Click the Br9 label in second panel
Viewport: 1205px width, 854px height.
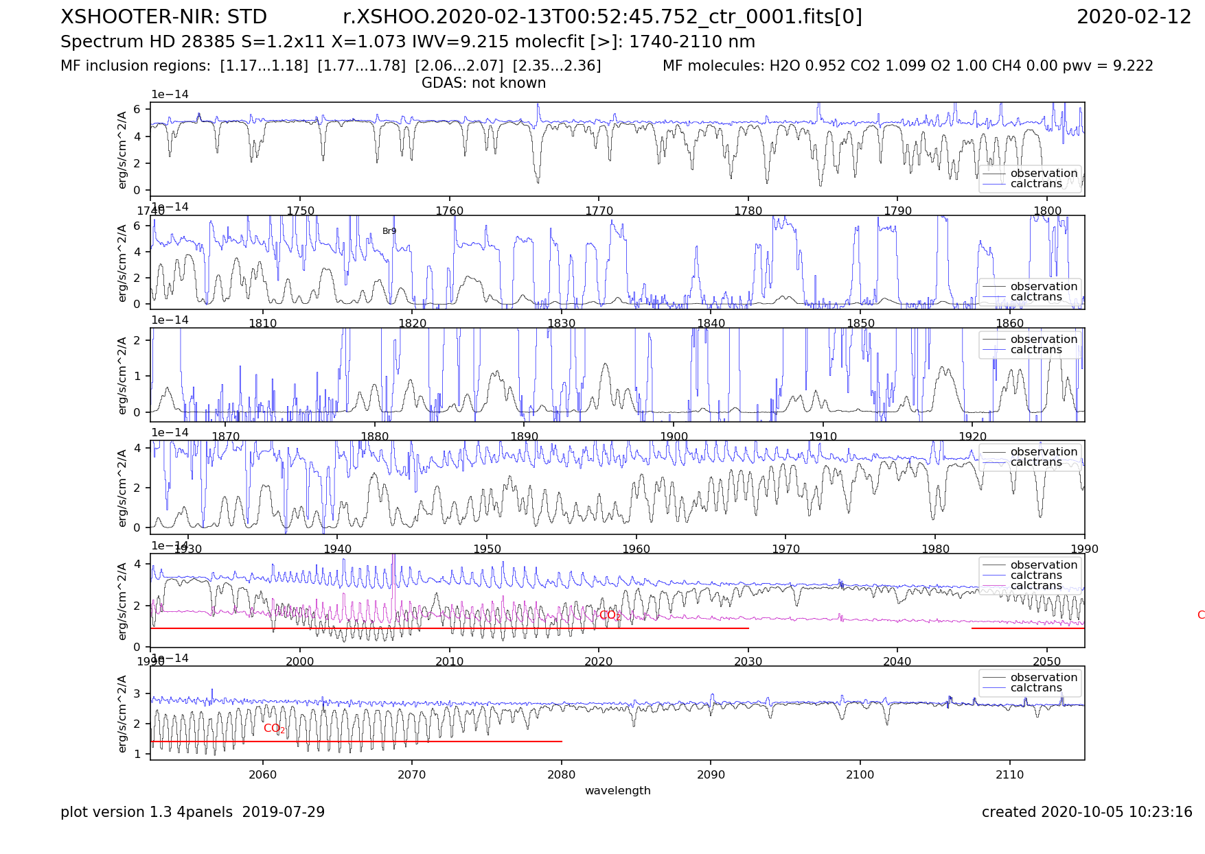pyautogui.click(x=389, y=231)
